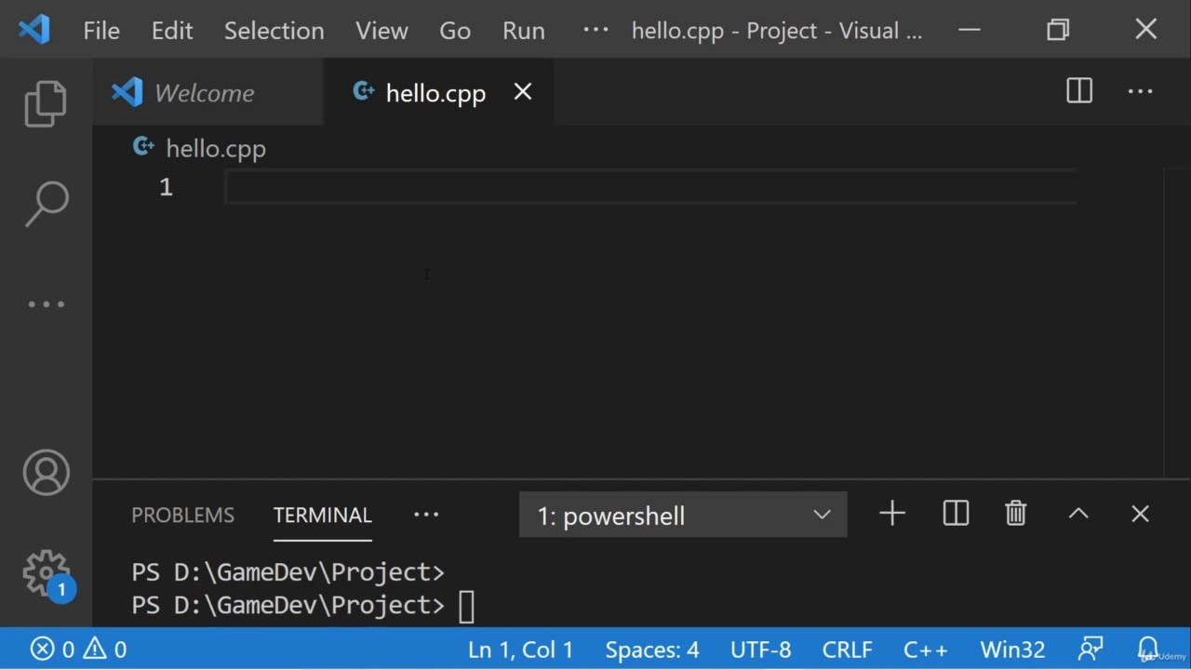Switch to the PROBLEMS panel tab
1191x670 pixels.
[x=182, y=515]
